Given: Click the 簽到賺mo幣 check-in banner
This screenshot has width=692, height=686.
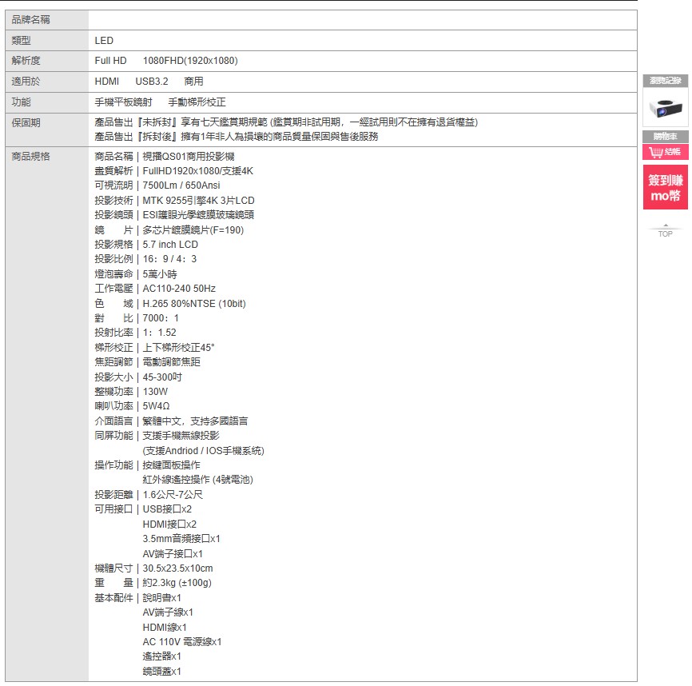Looking at the screenshot, I should click(x=665, y=188).
